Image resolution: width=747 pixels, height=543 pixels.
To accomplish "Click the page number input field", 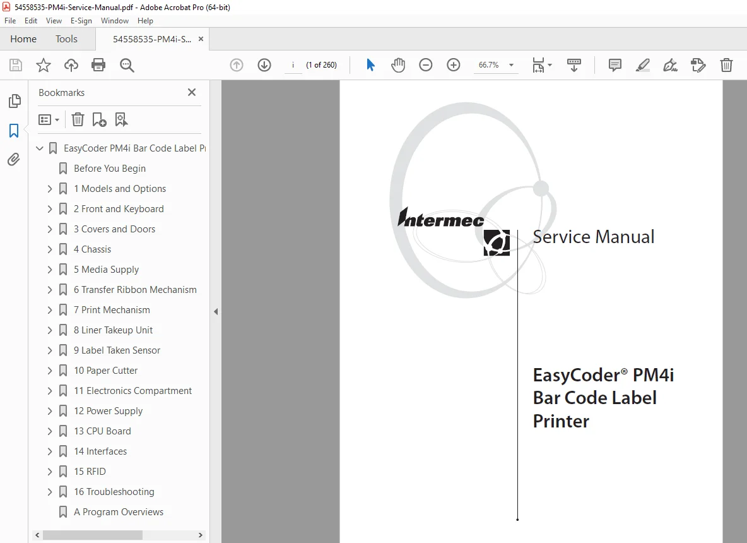I will [x=293, y=65].
